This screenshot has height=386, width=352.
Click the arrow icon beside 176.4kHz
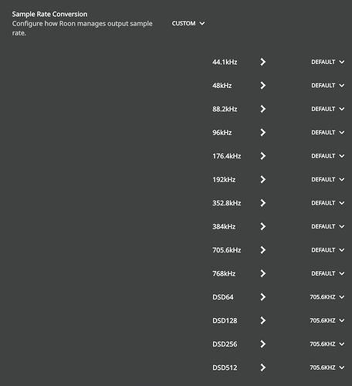click(262, 156)
